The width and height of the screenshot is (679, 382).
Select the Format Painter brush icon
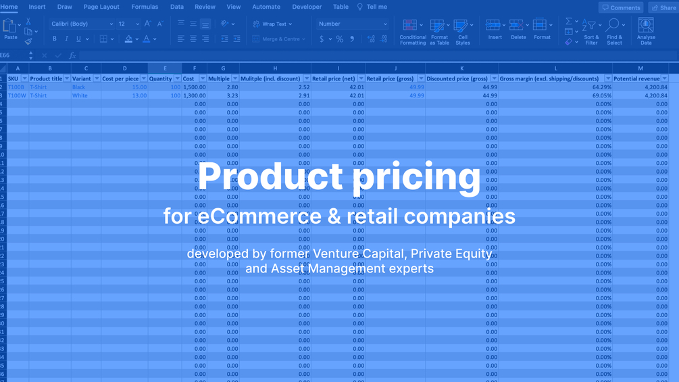tap(28, 41)
